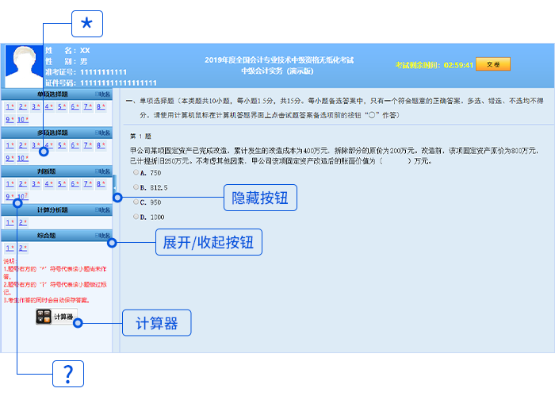Choose answer option C. 950
The height and width of the screenshot is (396, 555).
tap(136, 202)
